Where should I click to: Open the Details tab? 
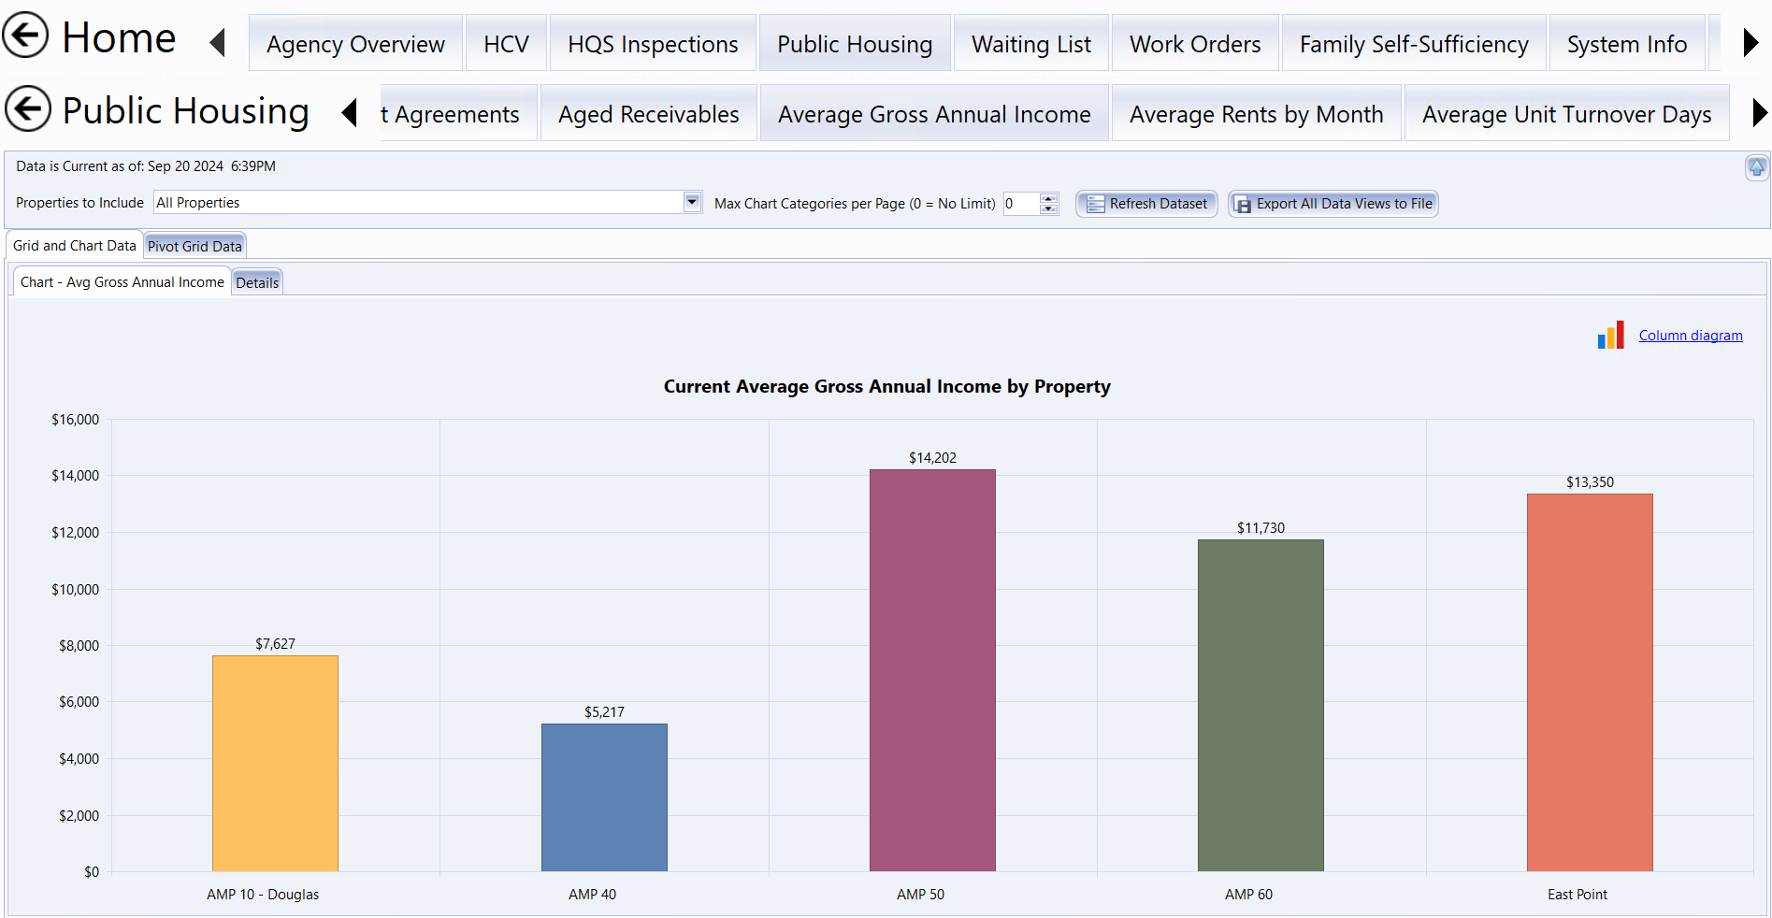click(257, 282)
